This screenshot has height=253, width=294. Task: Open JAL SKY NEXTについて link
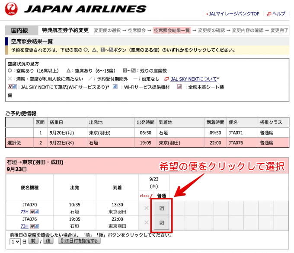[x=194, y=79]
